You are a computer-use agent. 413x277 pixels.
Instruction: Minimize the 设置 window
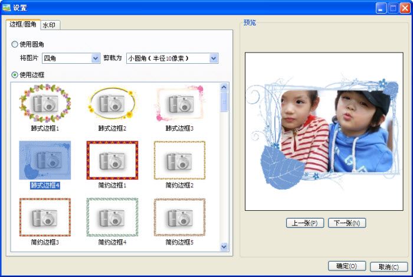(x=381, y=8)
